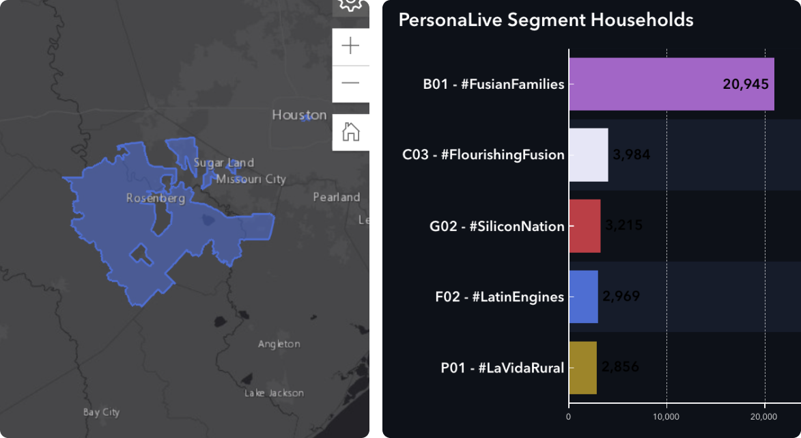Select the purple B01 FusianFamilies bar
Viewport: 801px width, 438px height.
[x=672, y=84]
